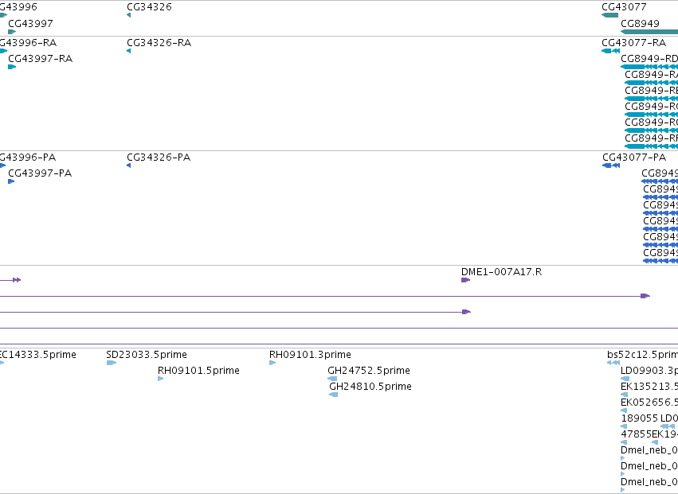
Task: Open the LD09903.3p EST label
Action: click(x=649, y=371)
